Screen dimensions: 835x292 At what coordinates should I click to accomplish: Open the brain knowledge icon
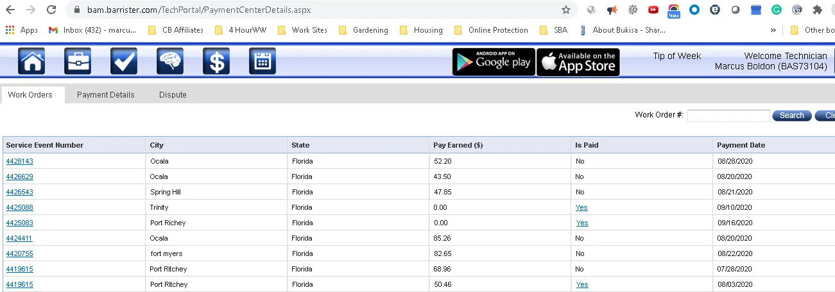click(x=170, y=62)
